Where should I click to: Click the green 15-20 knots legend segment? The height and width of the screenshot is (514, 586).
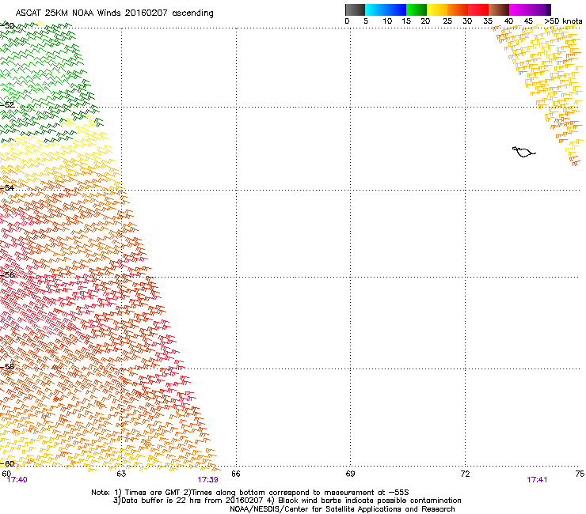(x=417, y=9)
